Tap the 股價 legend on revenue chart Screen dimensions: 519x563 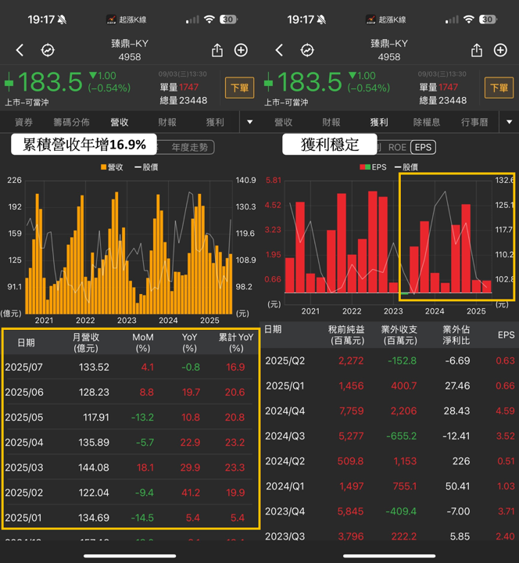click(x=146, y=167)
